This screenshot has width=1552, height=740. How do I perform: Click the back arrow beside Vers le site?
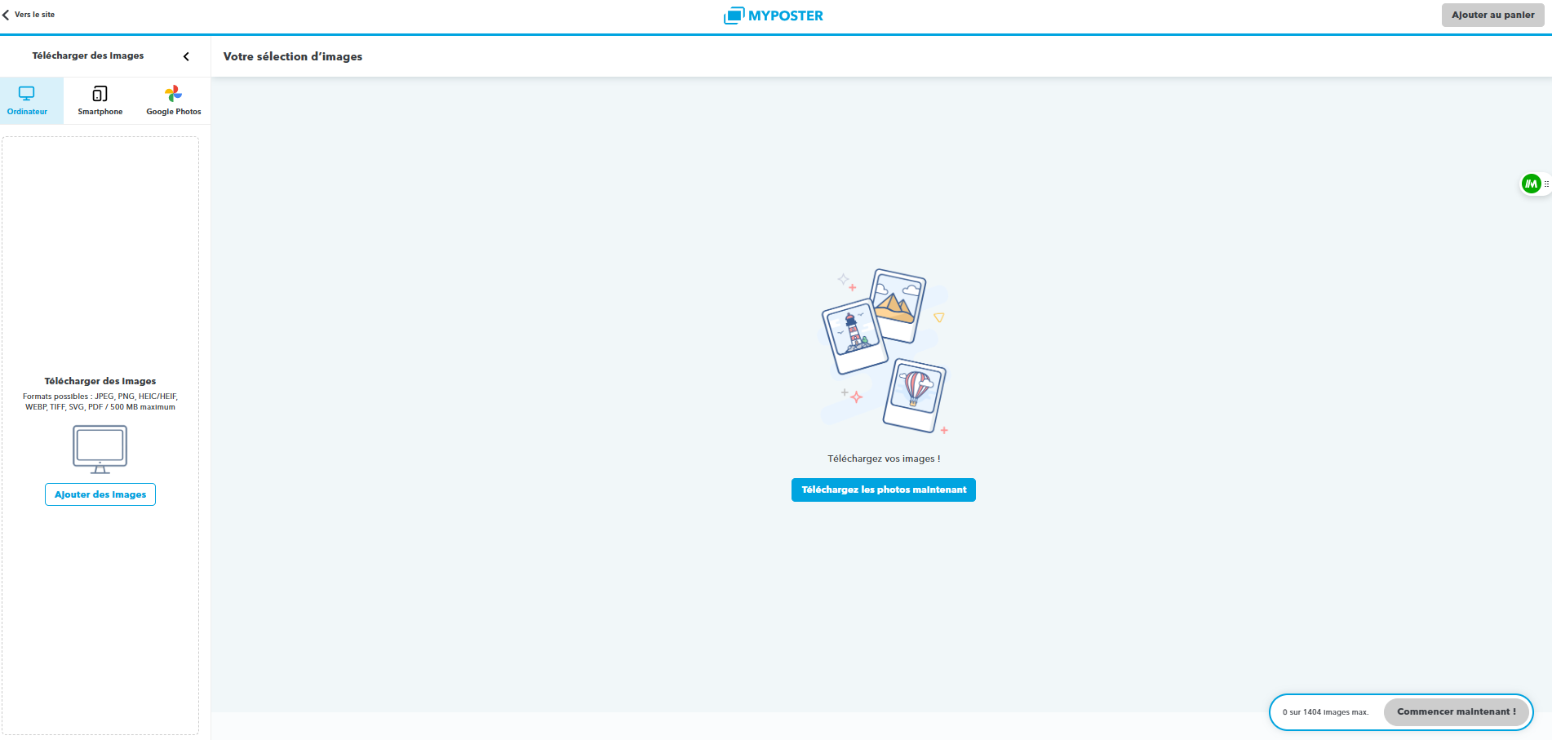coord(6,15)
